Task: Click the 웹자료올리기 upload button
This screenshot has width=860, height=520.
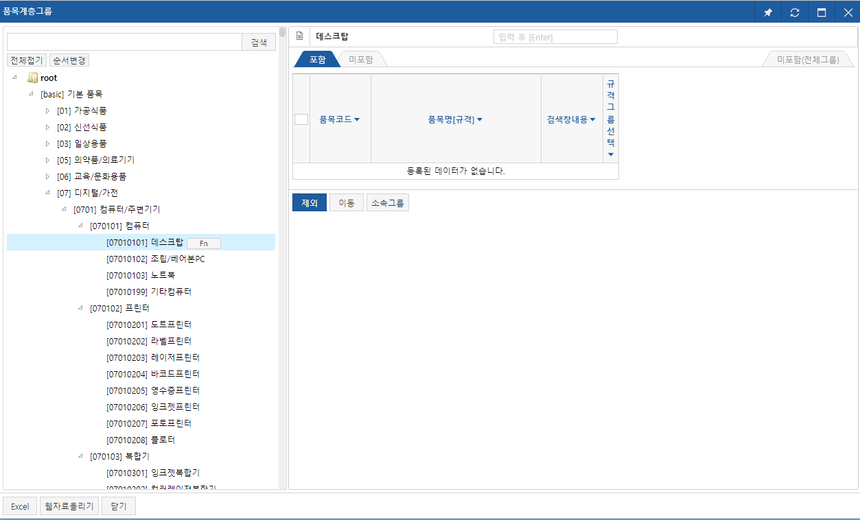Action: 69,506
